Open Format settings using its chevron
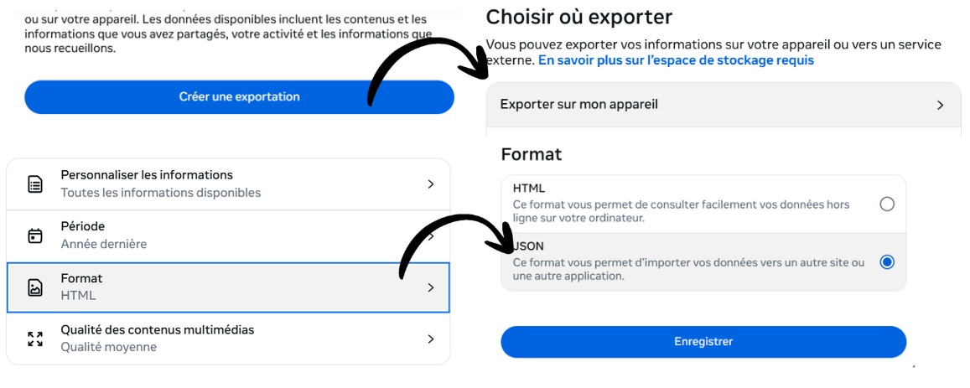Screen dimensions: 970x388 coord(431,287)
